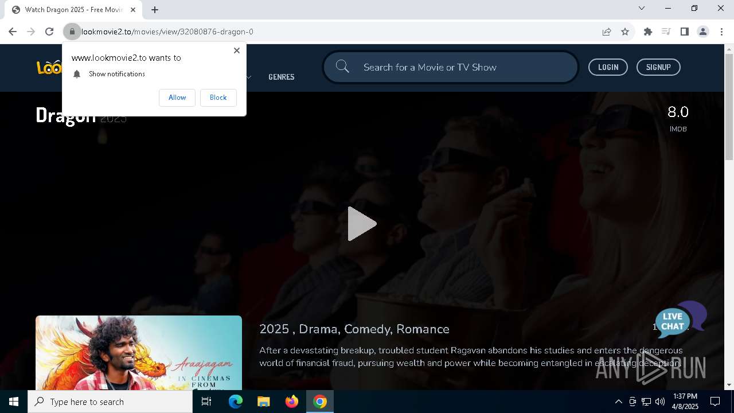Click the address bar URL
This screenshot has width=734, height=413.
click(x=167, y=32)
